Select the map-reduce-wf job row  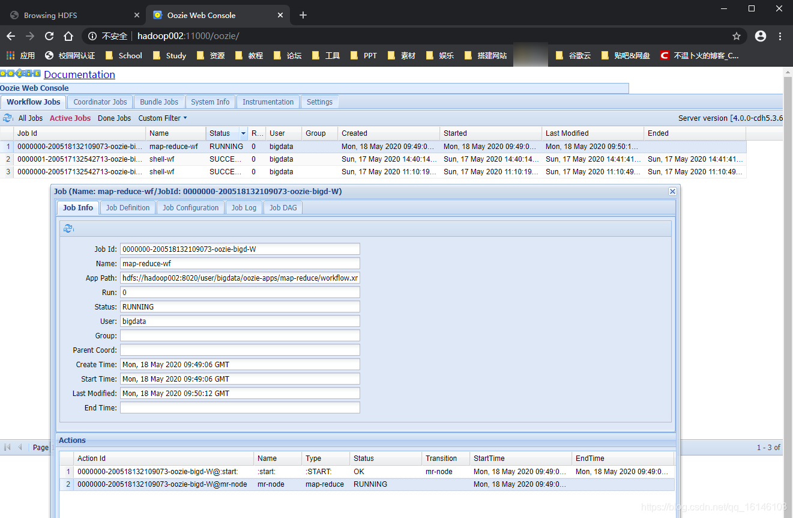point(373,147)
